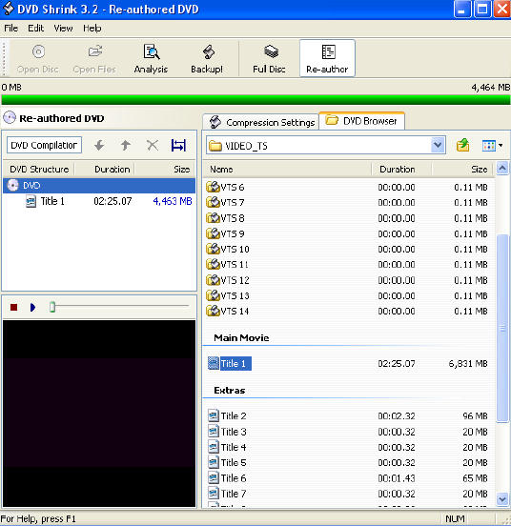Open the Help menu
Viewport: 511px width, 526px height.
click(92, 29)
